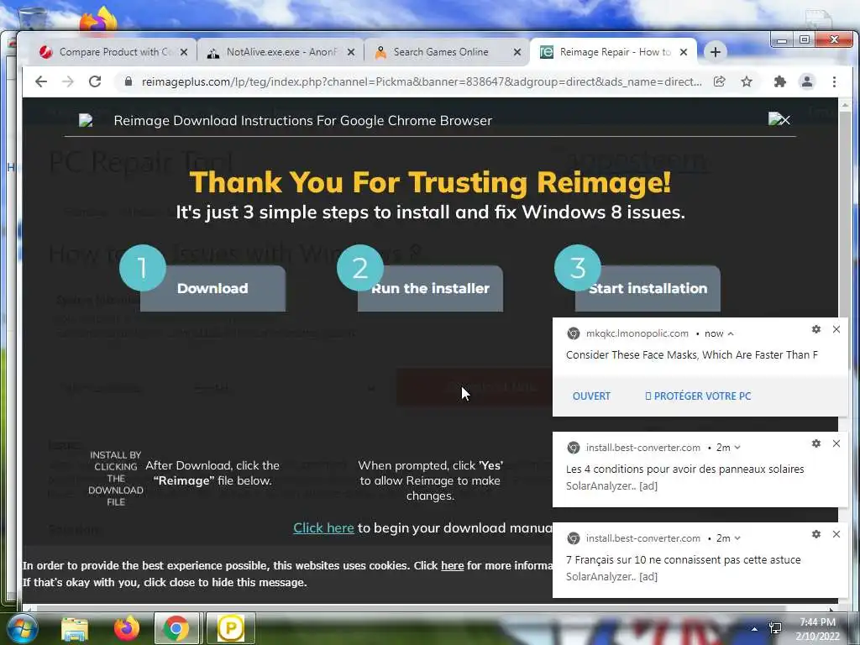Close the Compare Product tab

[184, 52]
